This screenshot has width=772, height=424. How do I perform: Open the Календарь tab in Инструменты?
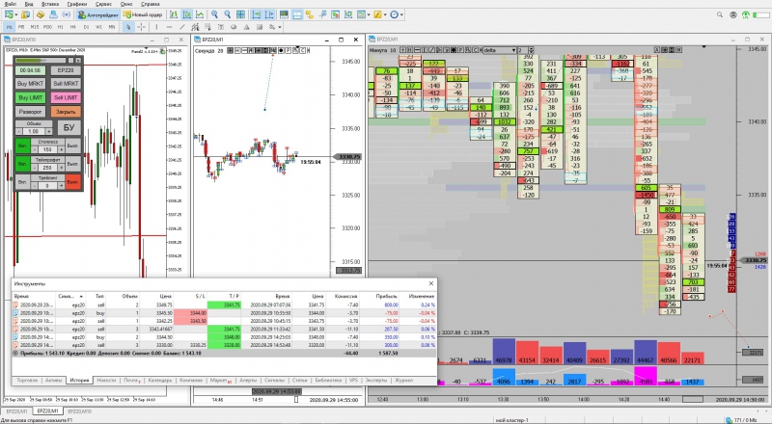(160, 381)
